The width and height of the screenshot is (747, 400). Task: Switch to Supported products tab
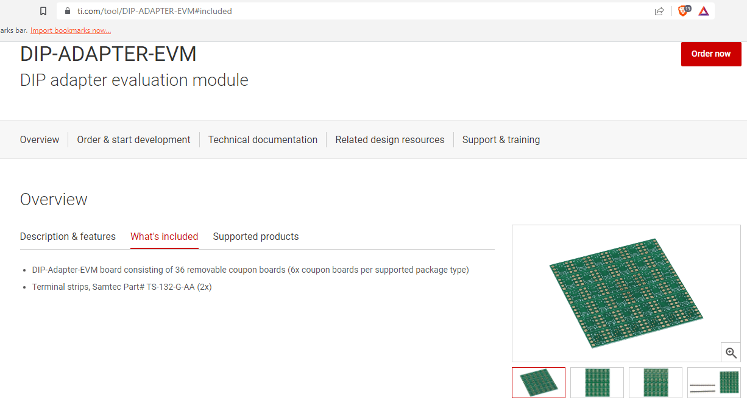pos(256,236)
